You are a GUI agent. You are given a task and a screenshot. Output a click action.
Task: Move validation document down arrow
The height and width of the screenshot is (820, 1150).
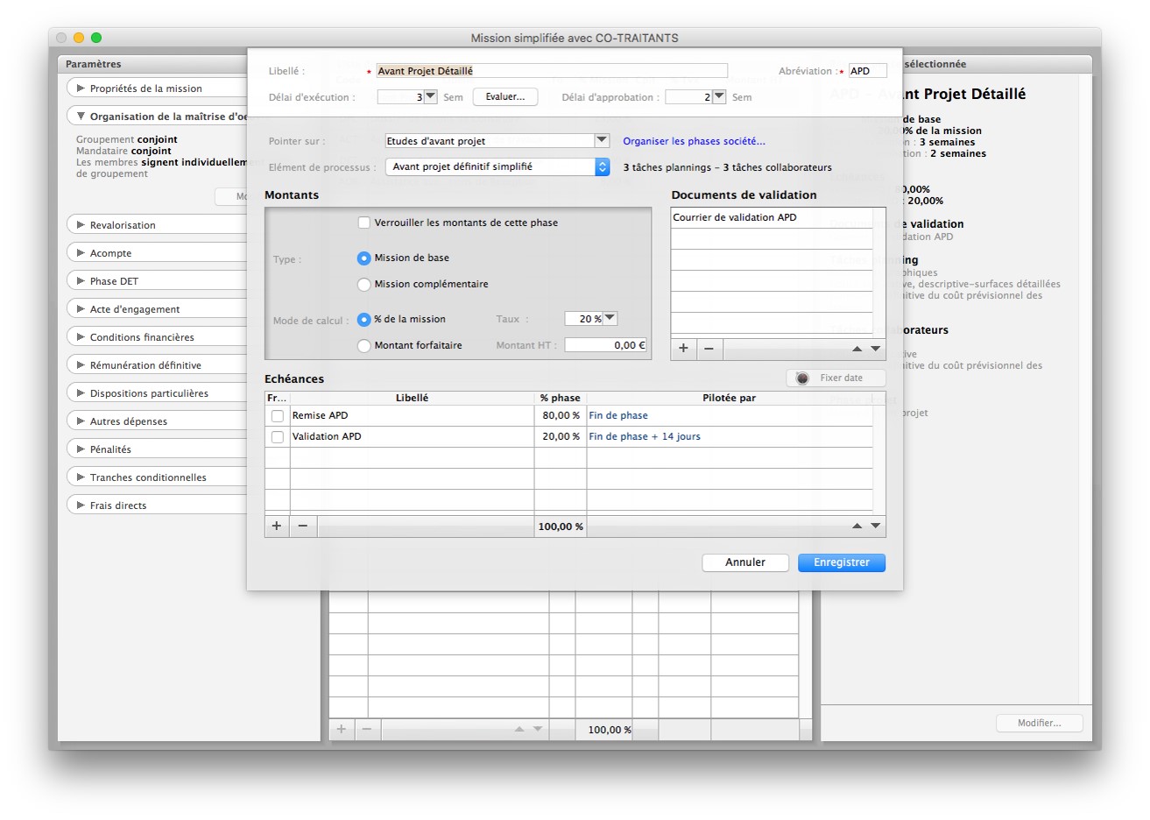click(x=875, y=349)
